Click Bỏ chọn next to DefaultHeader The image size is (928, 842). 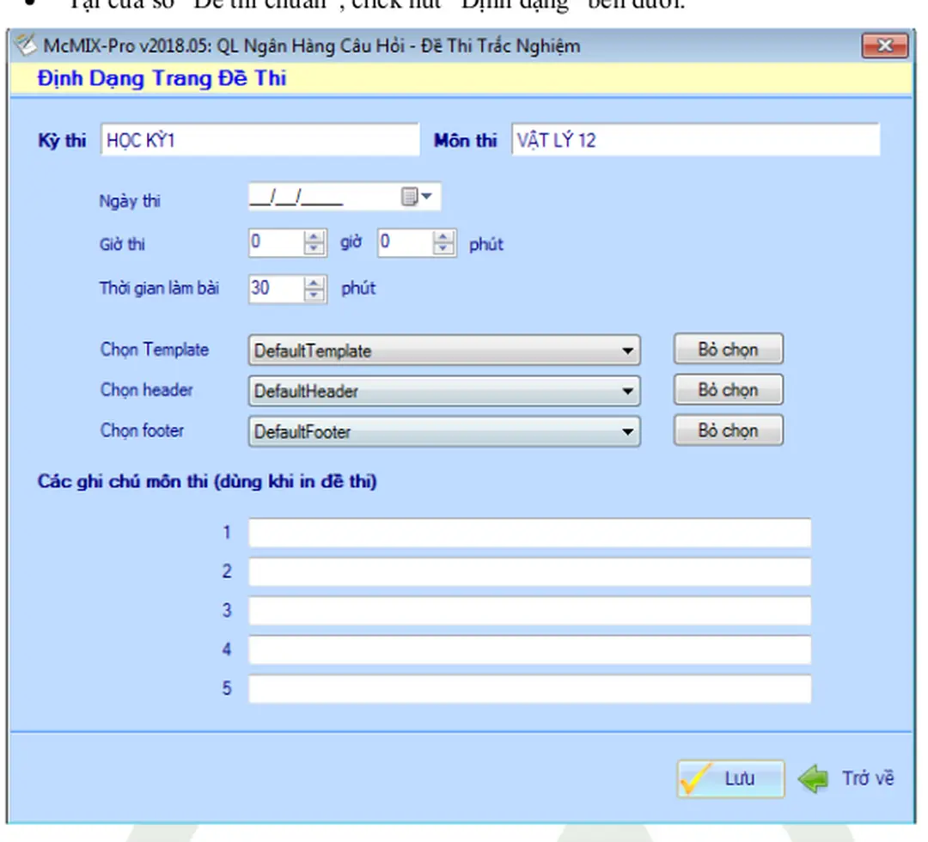coord(728,390)
